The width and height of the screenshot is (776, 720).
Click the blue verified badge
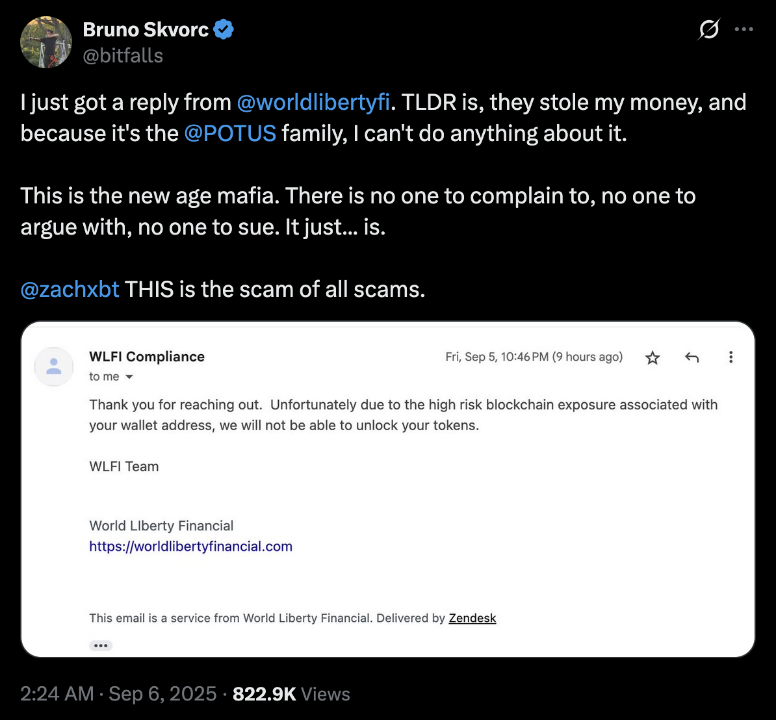[x=224, y=29]
